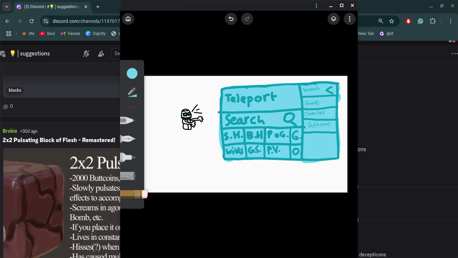
Task: Go to the drawing app home screen
Action: click(x=128, y=19)
